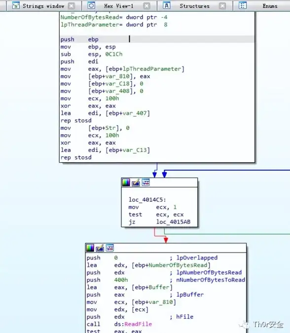Viewport: 290px width, 333px height.
Task: Click edit icon on ReadFile node
Action: pyautogui.click(x=100, y=248)
